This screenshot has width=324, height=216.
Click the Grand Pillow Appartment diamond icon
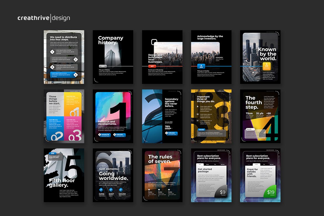tap(121, 190)
